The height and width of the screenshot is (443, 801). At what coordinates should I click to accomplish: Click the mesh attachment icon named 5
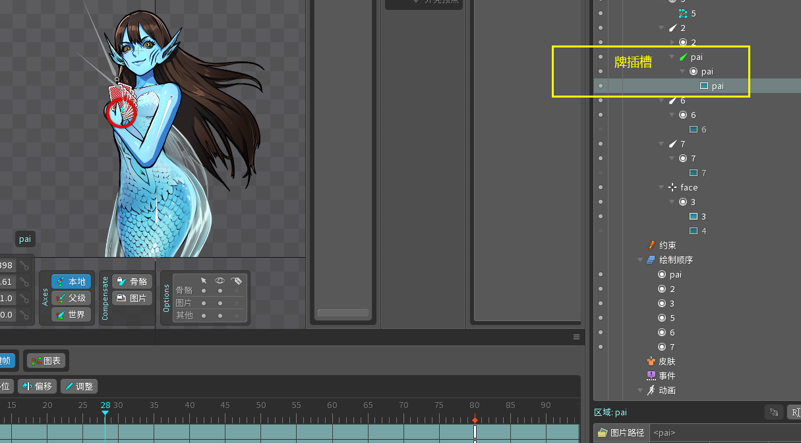(683, 14)
